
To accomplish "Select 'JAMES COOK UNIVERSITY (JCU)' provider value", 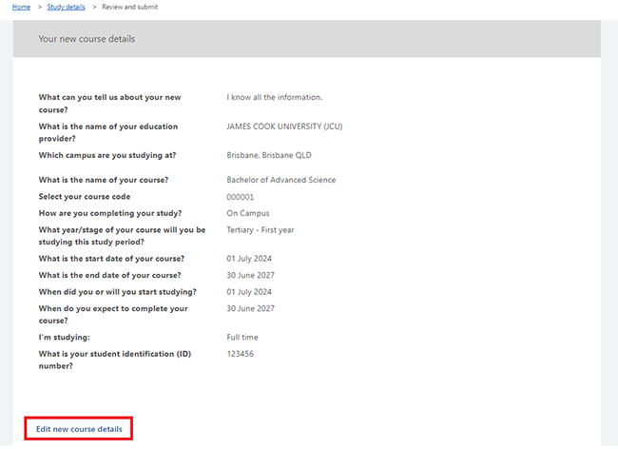I will point(284,127).
